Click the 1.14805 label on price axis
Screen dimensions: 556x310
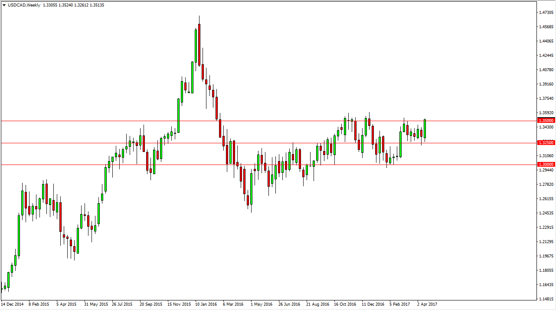pyautogui.click(x=546, y=299)
